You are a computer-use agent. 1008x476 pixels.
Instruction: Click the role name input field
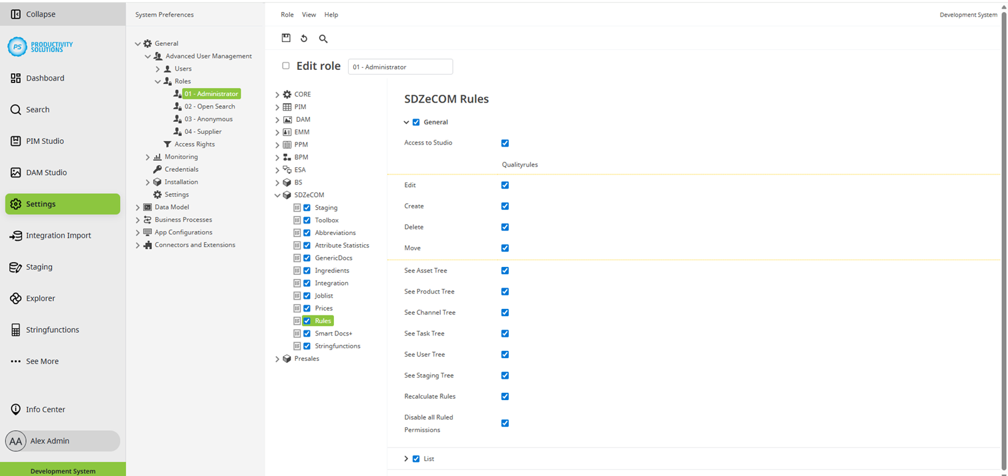point(400,67)
